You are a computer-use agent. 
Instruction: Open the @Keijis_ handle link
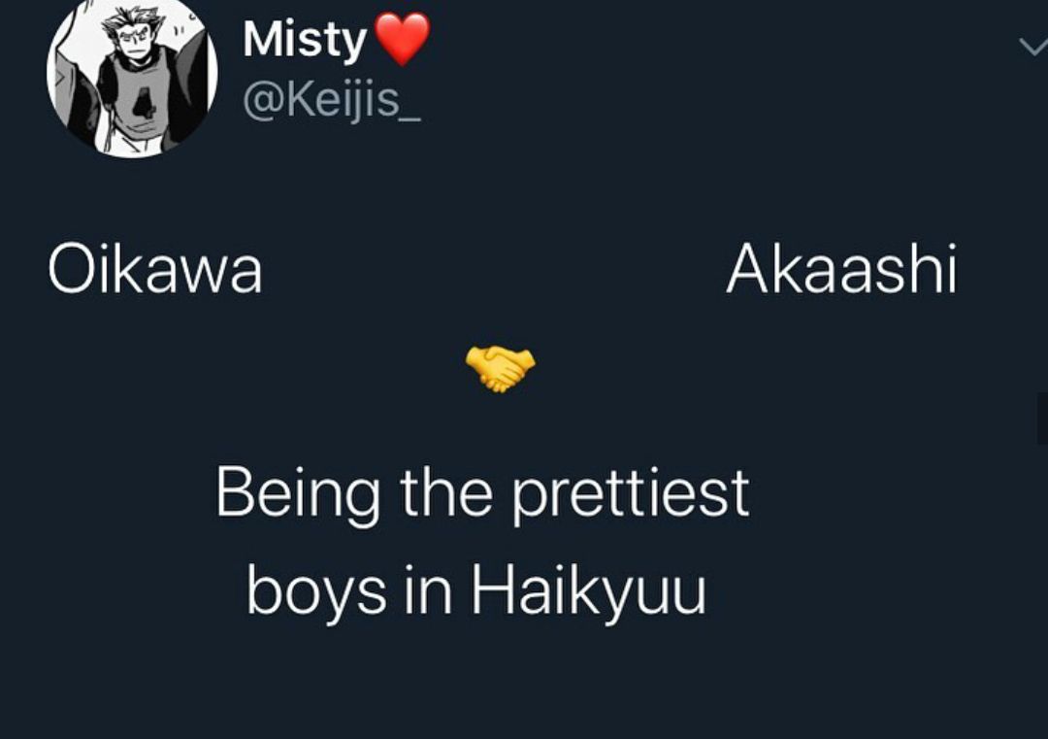click(x=332, y=100)
